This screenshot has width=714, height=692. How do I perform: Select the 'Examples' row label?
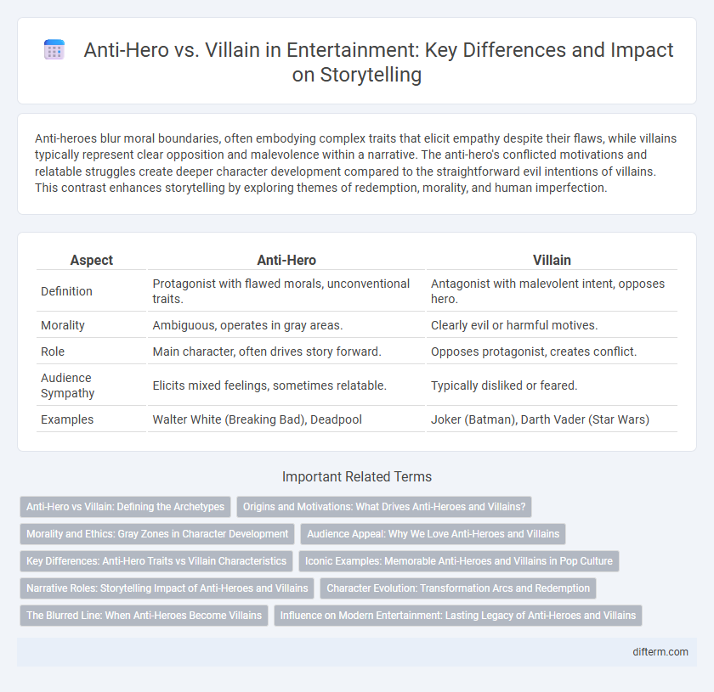click(67, 419)
